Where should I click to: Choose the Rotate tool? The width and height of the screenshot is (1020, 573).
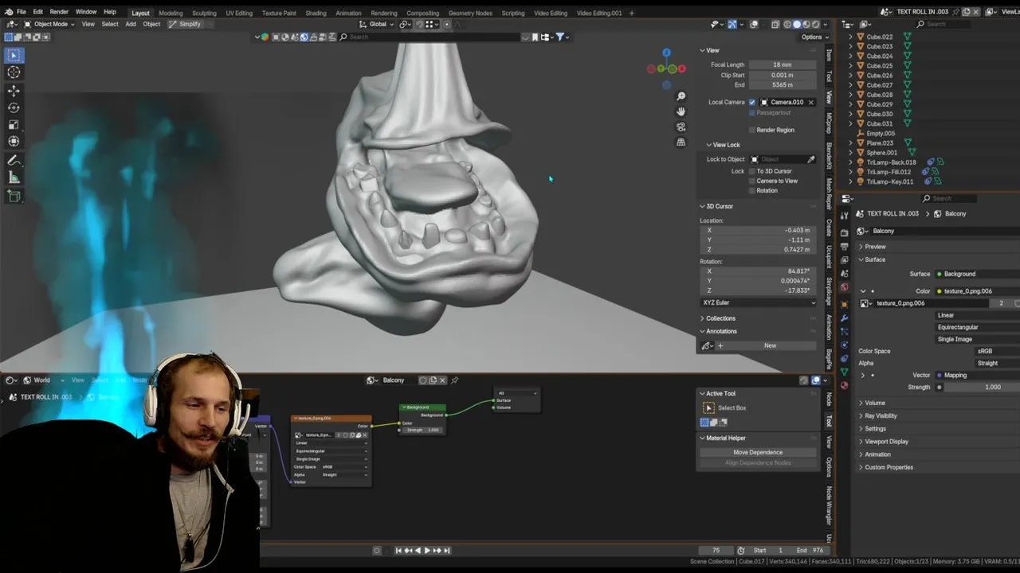(14, 107)
